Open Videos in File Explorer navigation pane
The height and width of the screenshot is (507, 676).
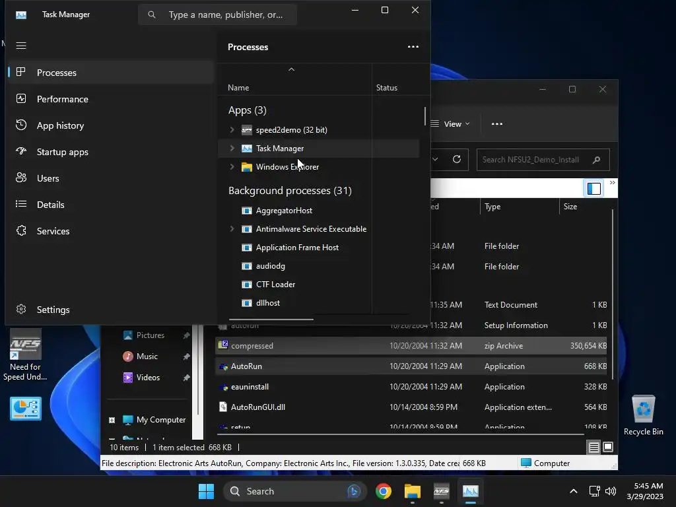148,377
